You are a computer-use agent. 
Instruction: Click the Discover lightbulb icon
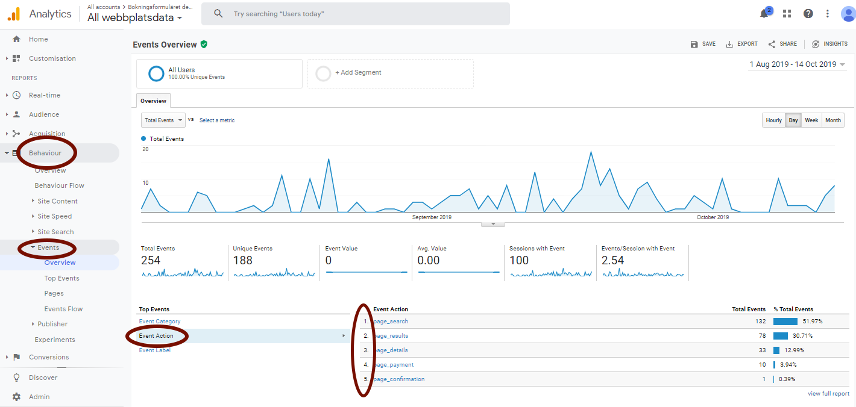16,377
